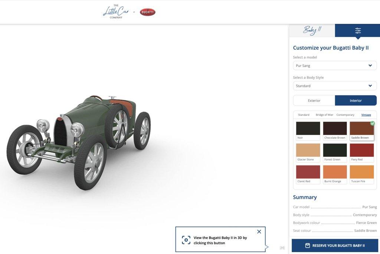Image resolution: width=380 pixels, height=254 pixels.
Task: Apply the Claret Red swatch
Action: tap(308, 174)
